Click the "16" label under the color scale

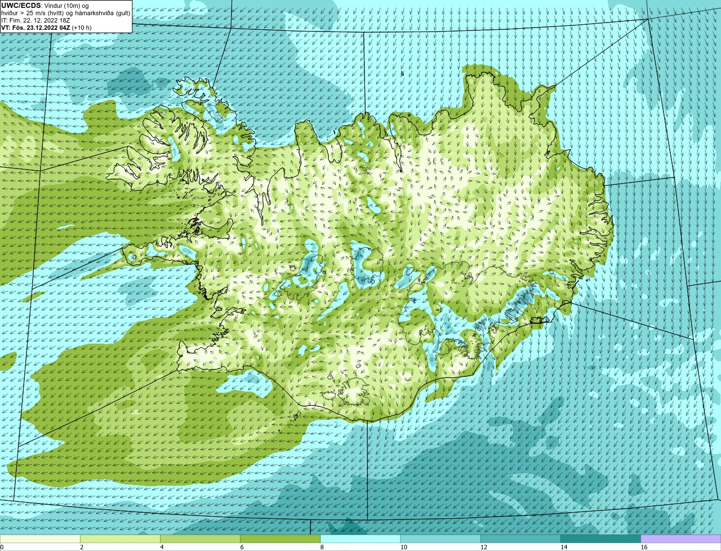coord(644,547)
